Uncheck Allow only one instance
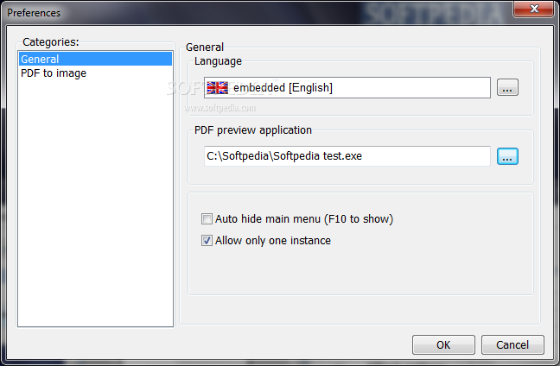Viewport: 560px width, 366px height. (x=207, y=241)
